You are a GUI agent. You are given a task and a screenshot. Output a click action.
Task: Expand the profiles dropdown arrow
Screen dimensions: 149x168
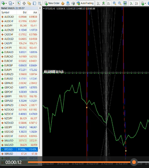tap(13, 3)
